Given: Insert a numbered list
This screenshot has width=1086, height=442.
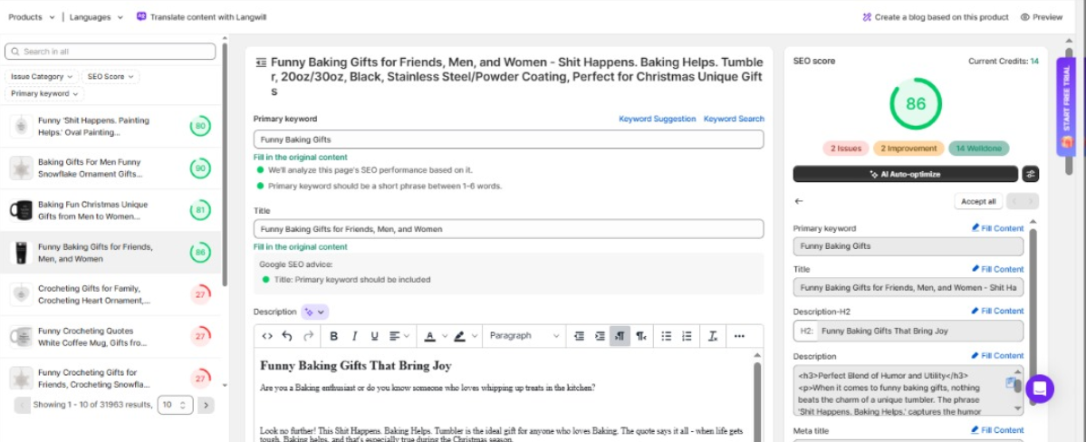Looking at the screenshot, I should pyautogui.click(x=687, y=336).
